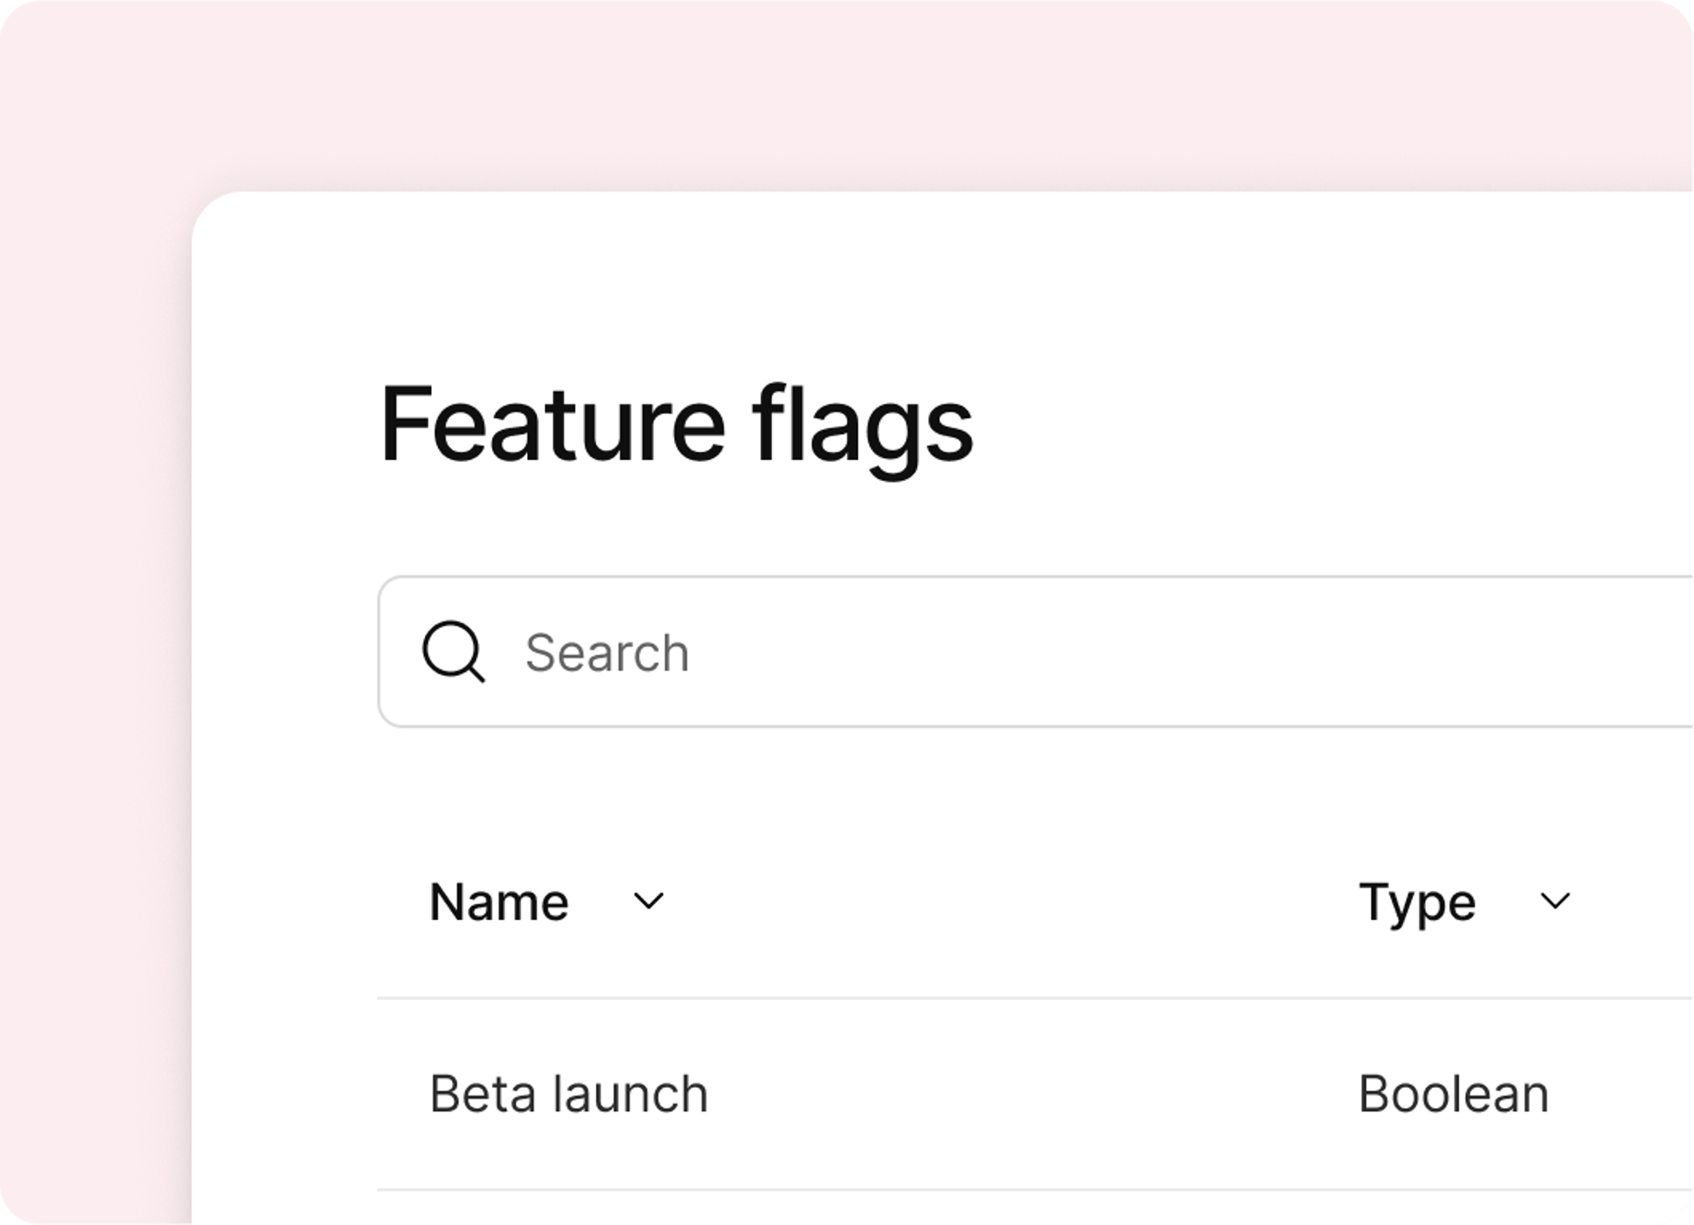Expand the Name column chevron
The width and height of the screenshot is (1694, 1225).
[x=648, y=901]
